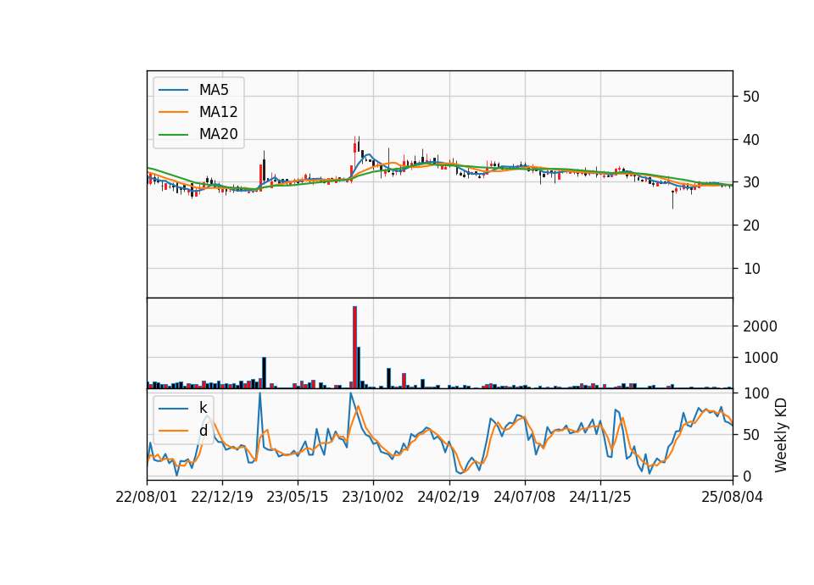Click the 23/05/15 date label
This screenshot has height=585, width=814.
pos(298,497)
